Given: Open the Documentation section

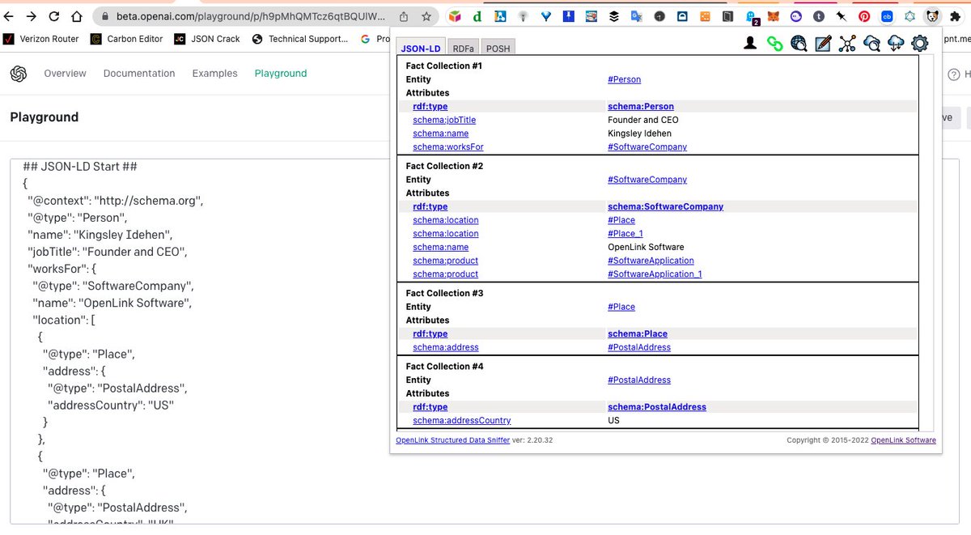Looking at the screenshot, I should point(139,74).
